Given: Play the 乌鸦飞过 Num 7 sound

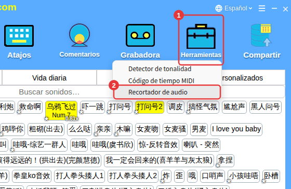Looking at the screenshot, I should point(61,111).
